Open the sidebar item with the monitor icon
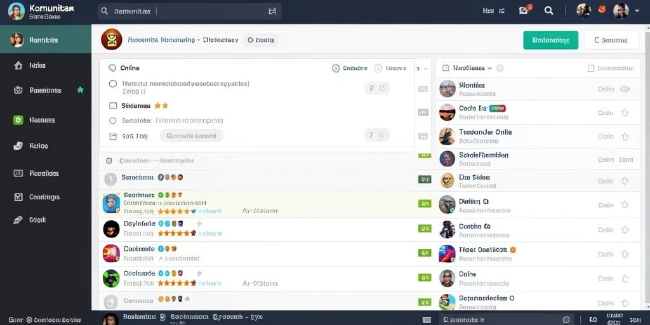The image size is (650, 325). coord(46,173)
